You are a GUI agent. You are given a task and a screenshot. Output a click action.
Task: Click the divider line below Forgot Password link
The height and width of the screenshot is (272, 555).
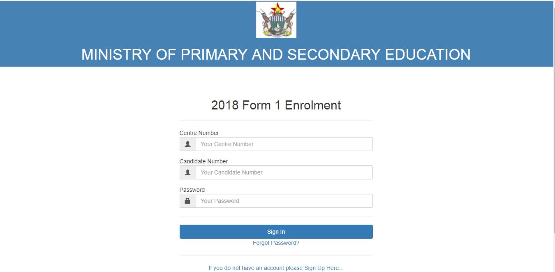coord(276,255)
